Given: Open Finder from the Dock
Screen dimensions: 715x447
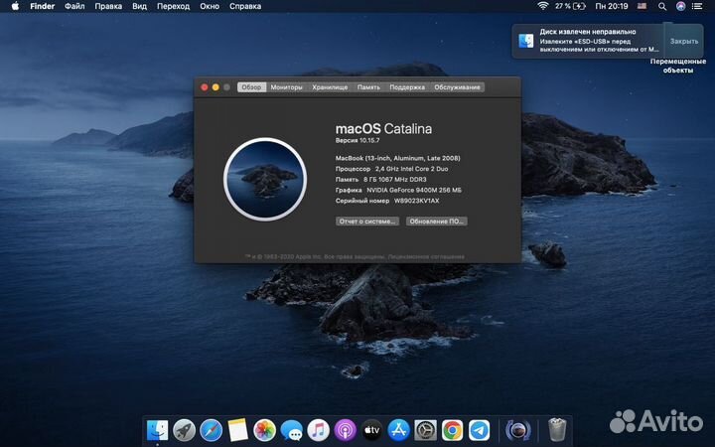Looking at the screenshot, I should (157, 430).
